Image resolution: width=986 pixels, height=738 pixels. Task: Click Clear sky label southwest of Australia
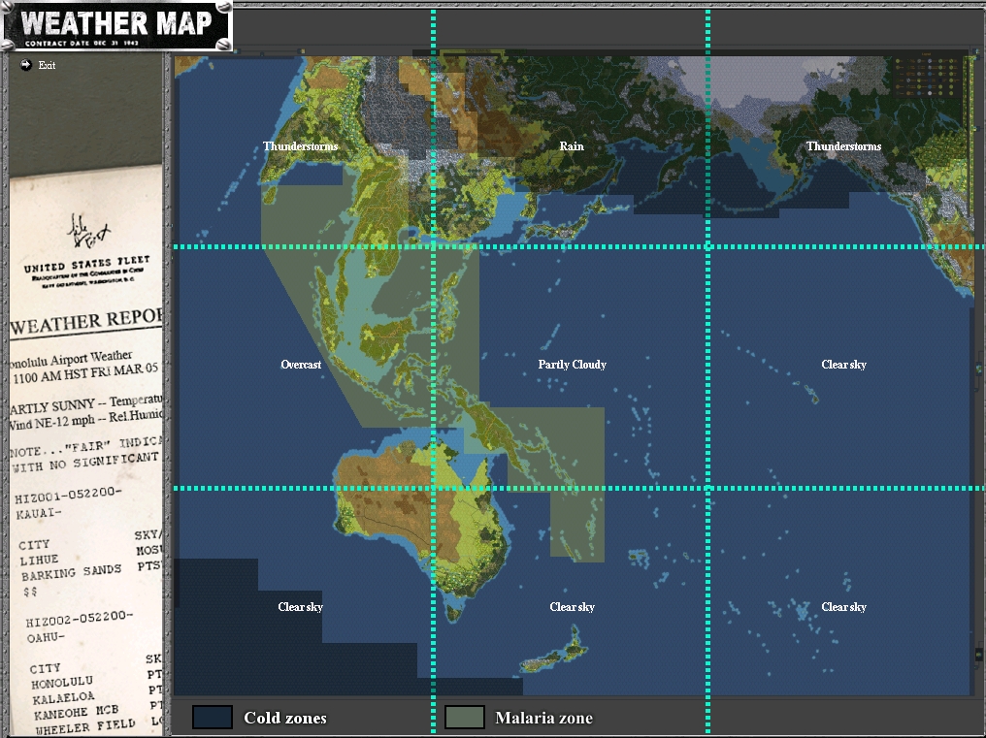point(301,607)
